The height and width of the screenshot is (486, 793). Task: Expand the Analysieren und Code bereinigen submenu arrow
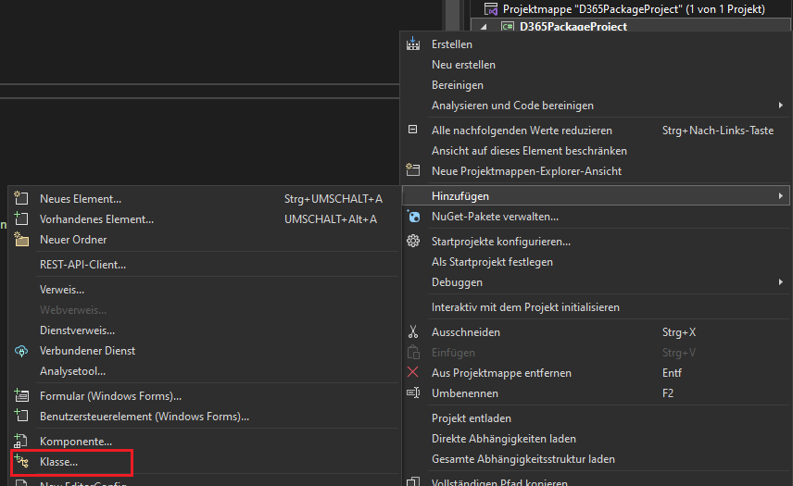781,106
